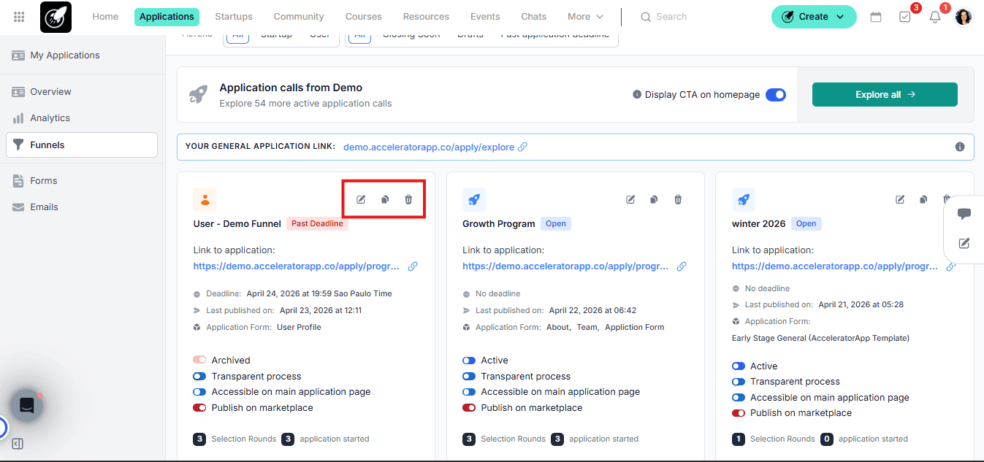Open the Create dropdown button
Image resolution: width=984 pixels, height=462 pixels.
tap(814, 17)
